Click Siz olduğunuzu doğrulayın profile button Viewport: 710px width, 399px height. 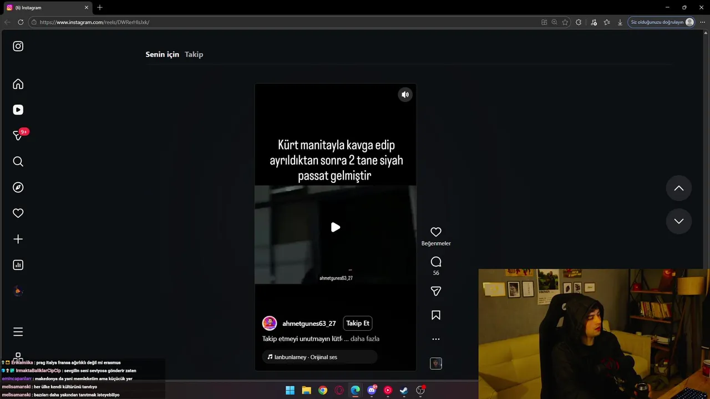pos(662,22)
